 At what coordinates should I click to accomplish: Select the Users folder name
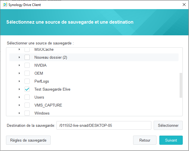pos(39,97)
